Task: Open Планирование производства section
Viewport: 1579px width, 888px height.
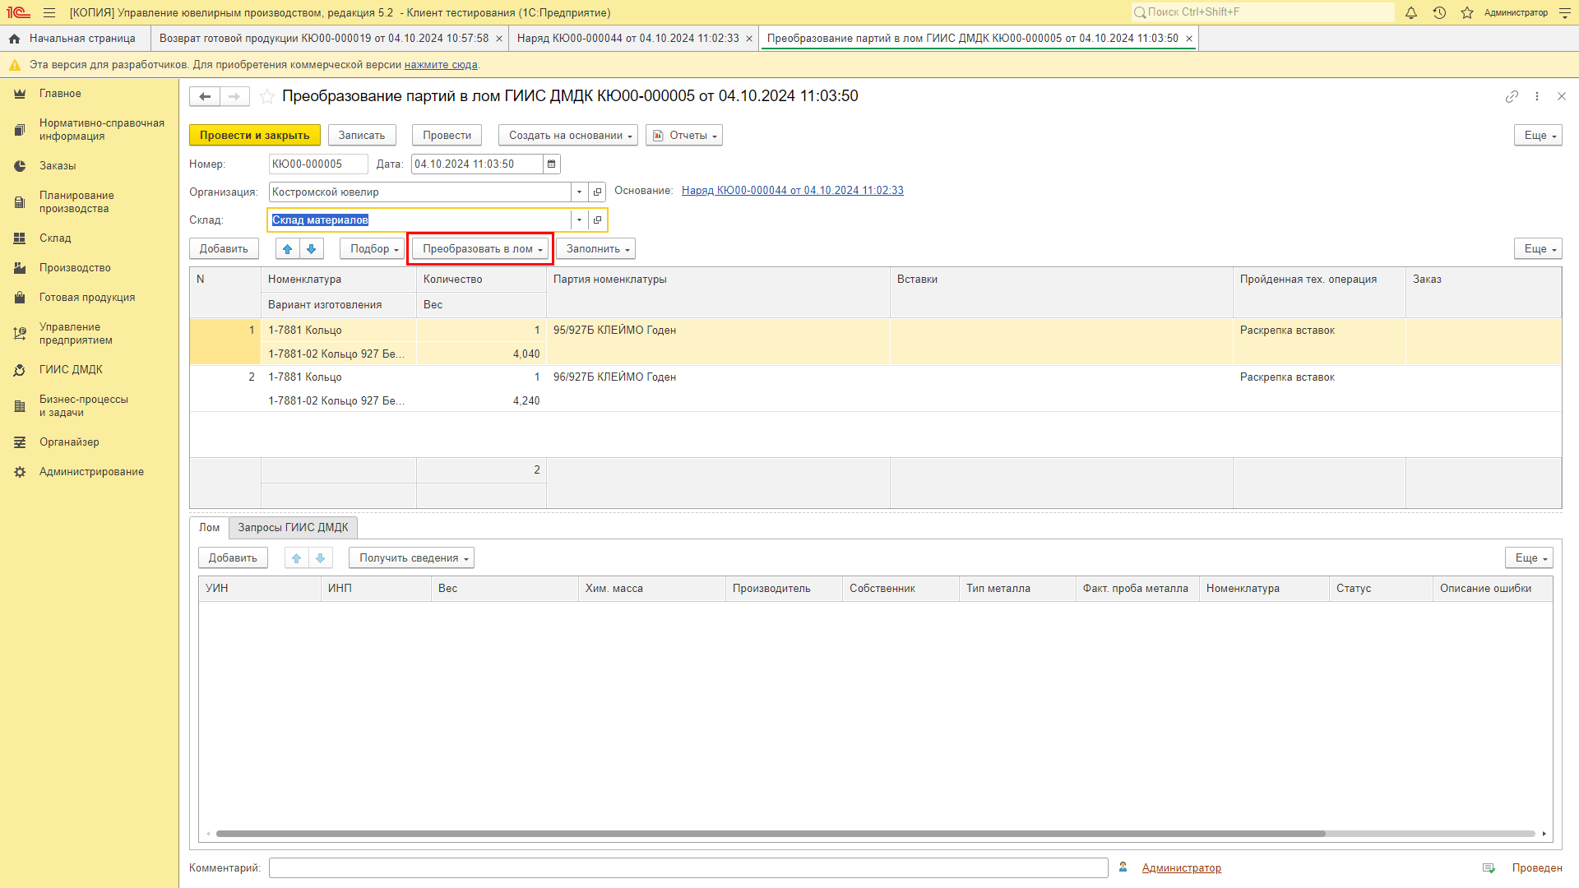Action: (x=76, y=202)
